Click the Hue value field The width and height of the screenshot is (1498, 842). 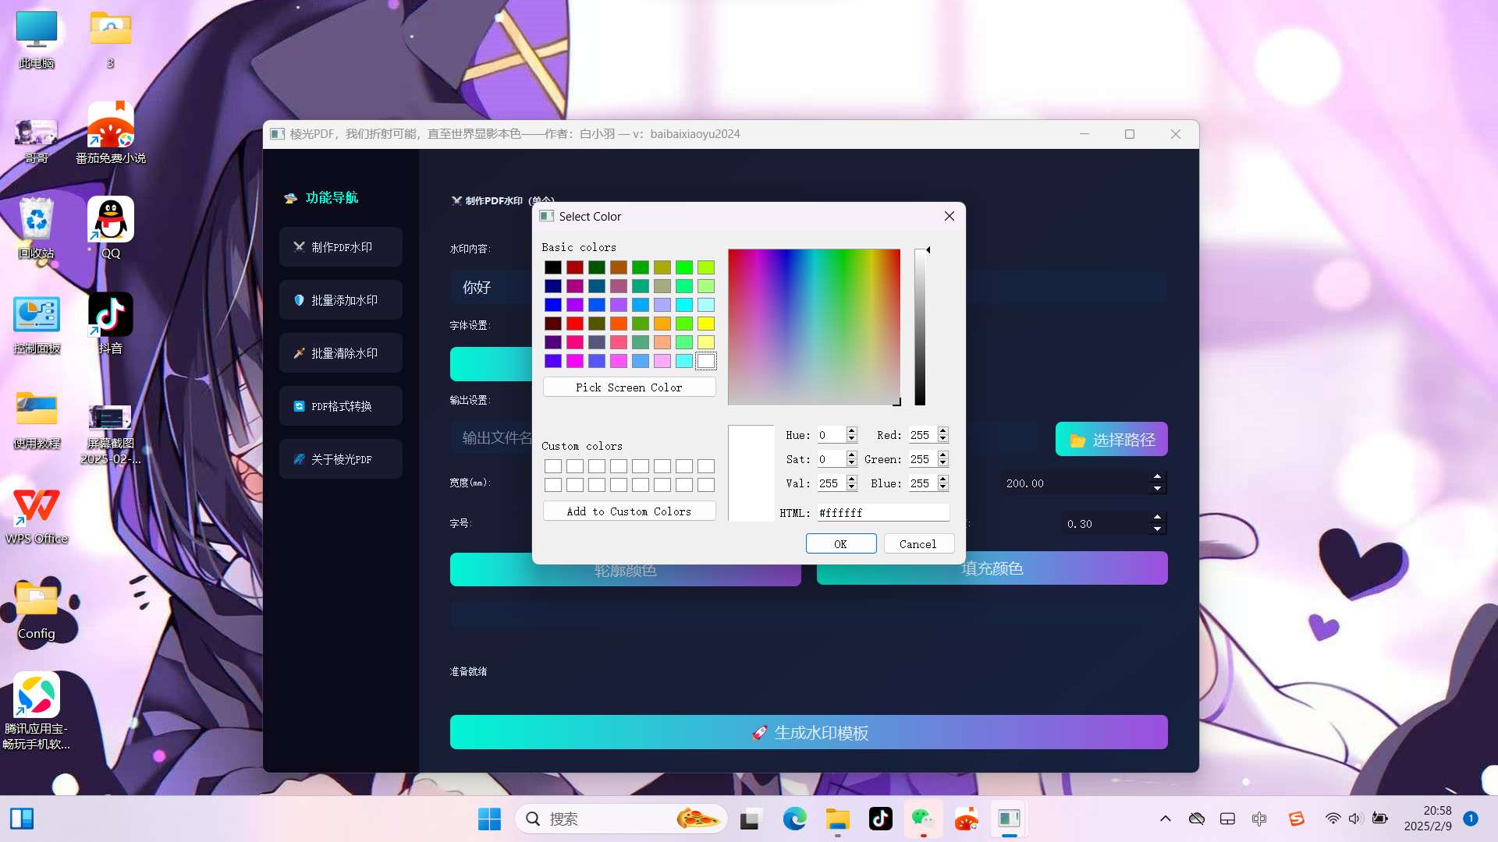(x=831, y=435)
